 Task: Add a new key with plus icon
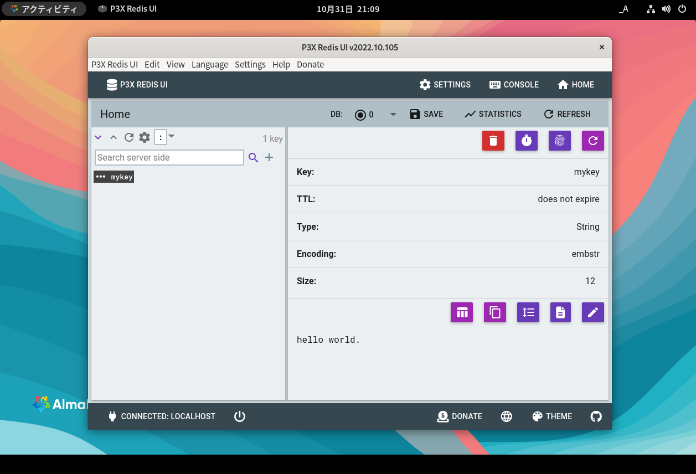click(x=269, y=157)
